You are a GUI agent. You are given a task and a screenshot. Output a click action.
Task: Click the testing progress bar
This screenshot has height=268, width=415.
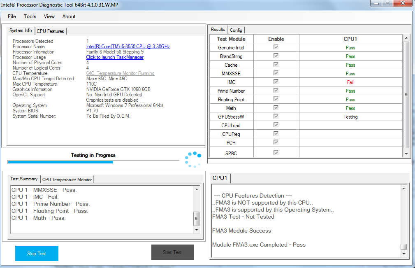pyautogui.click(x=93, y=162)
